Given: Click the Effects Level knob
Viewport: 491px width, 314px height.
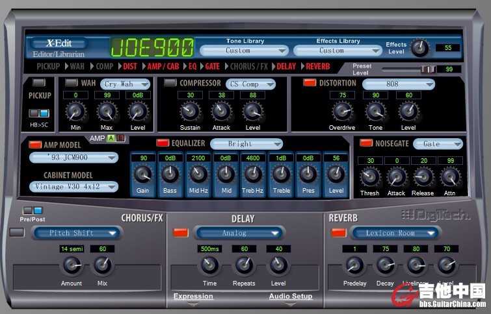Looking at the screenshot, I should [421, 47].
